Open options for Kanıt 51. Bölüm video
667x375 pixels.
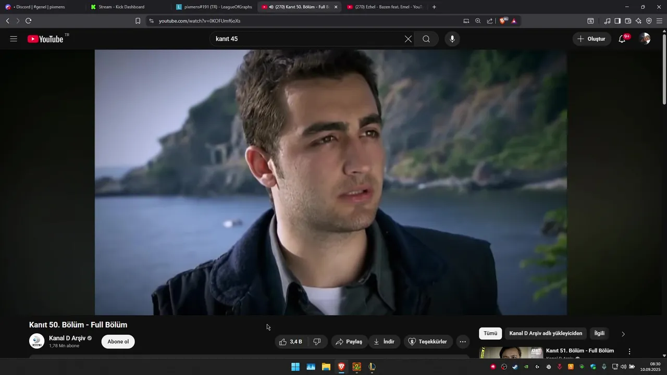629,352
